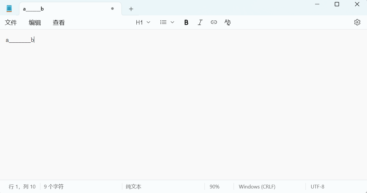Click the 行 1, 列 10 position indicator
The image size is (367, 193).
[x=22, y=186]
